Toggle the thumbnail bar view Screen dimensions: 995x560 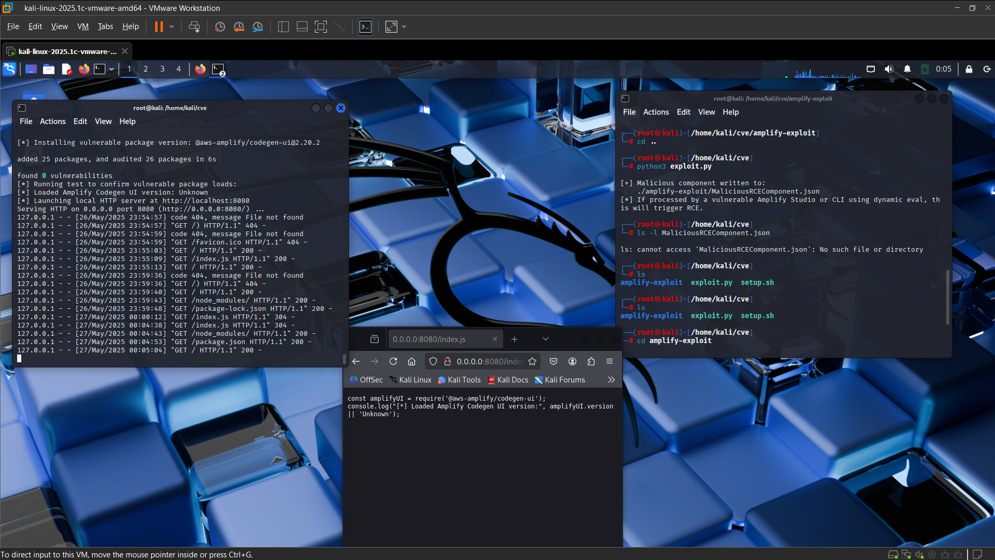(x=302, y=26)
